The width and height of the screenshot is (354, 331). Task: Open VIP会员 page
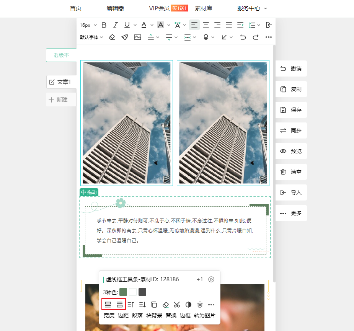(159, 8)
